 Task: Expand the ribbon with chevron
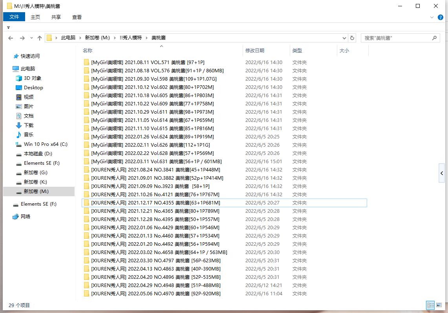(x=432, y=17)
